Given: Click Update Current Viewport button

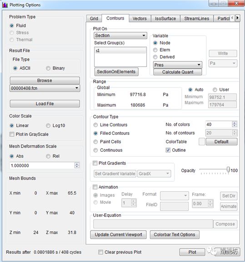Looking at the screenshot, I should [118, 235].
